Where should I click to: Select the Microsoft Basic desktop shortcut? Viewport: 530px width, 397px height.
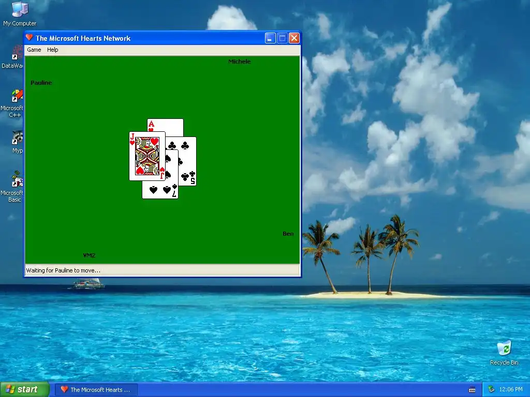point(12,187)
